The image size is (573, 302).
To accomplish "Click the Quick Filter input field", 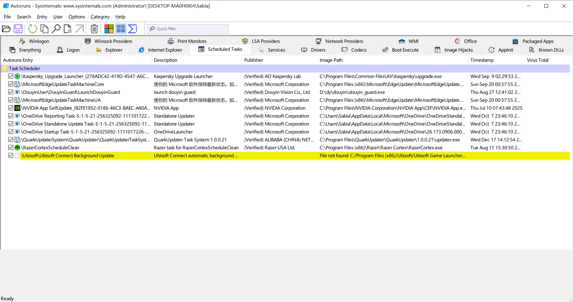I will point(188,29).
